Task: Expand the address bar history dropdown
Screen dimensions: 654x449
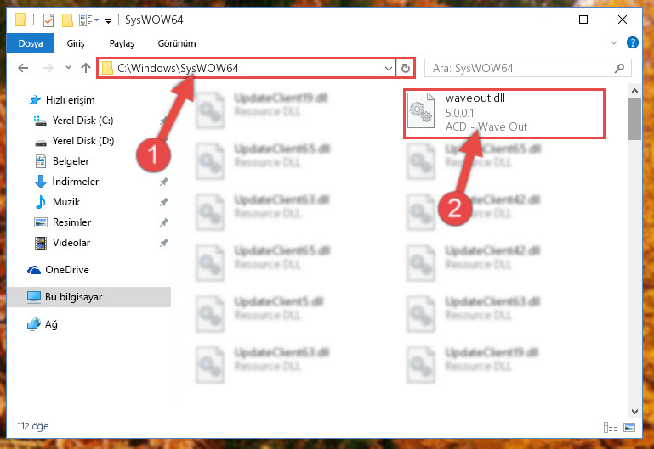Action: click(389, 68)
